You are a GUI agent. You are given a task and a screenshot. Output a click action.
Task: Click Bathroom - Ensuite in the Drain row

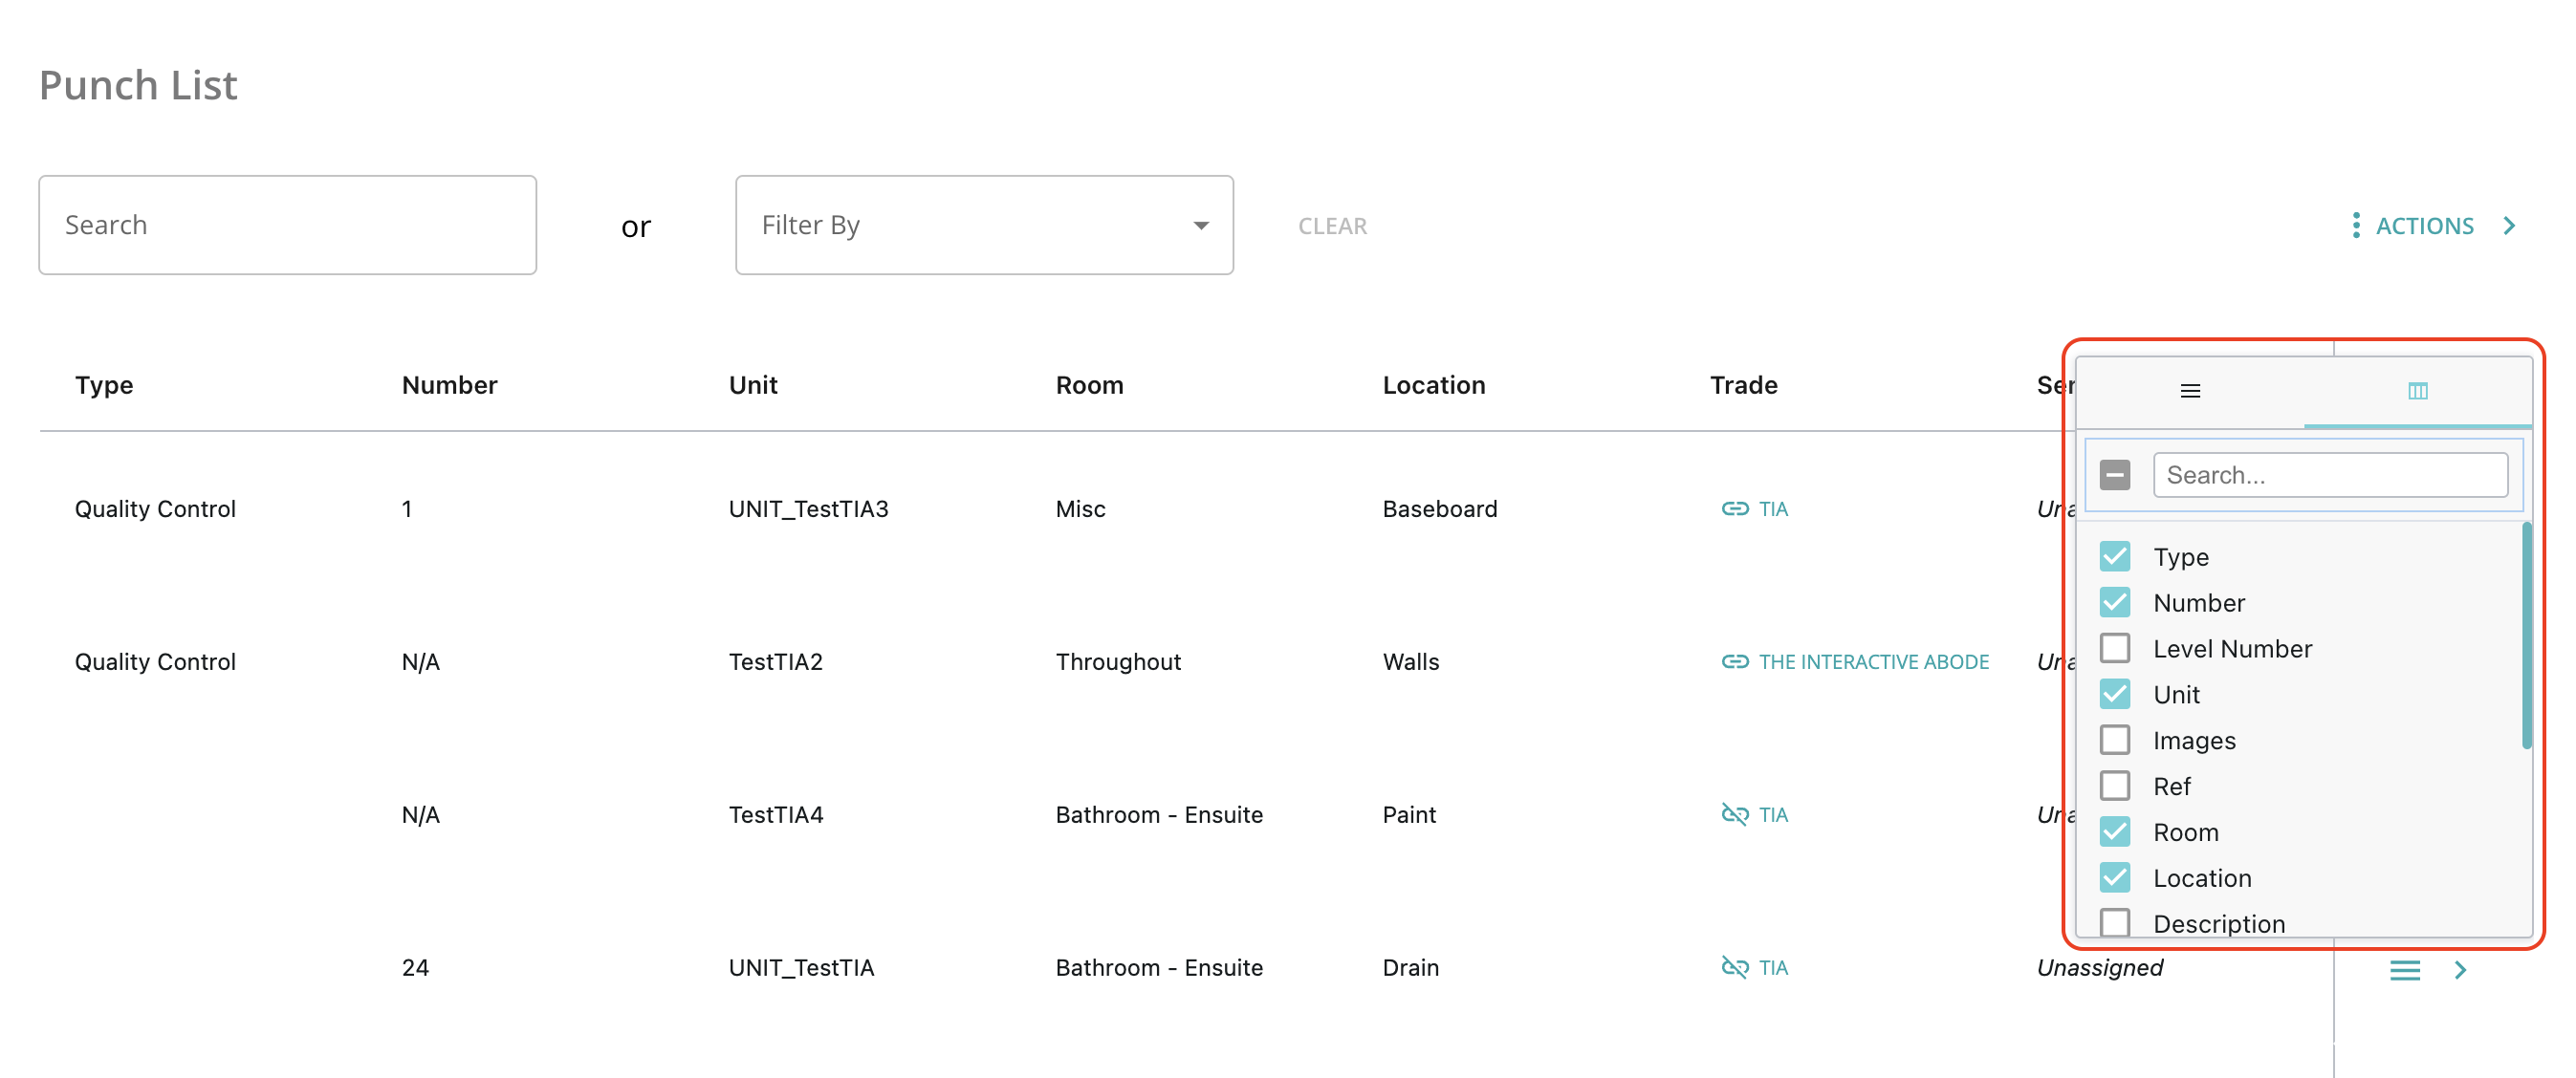1159,967
